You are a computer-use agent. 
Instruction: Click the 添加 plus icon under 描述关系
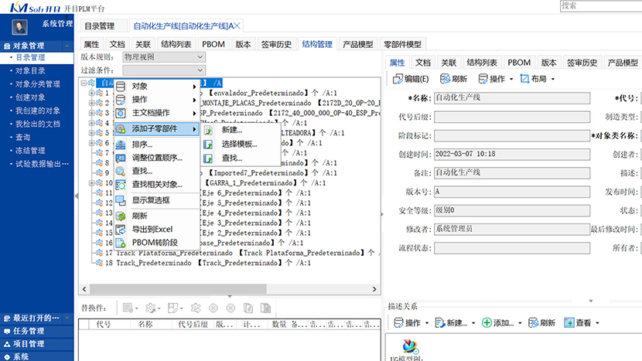click(486, 322)
